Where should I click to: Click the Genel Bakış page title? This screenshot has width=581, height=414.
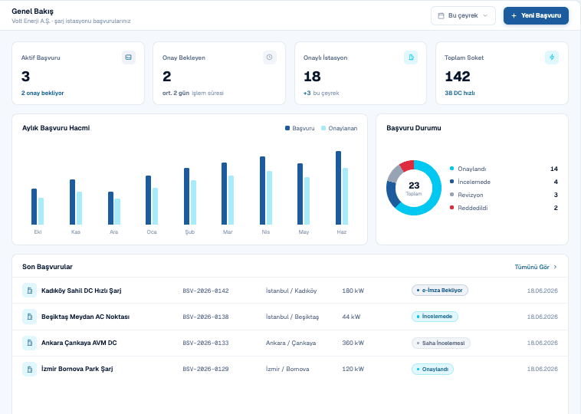33,11
